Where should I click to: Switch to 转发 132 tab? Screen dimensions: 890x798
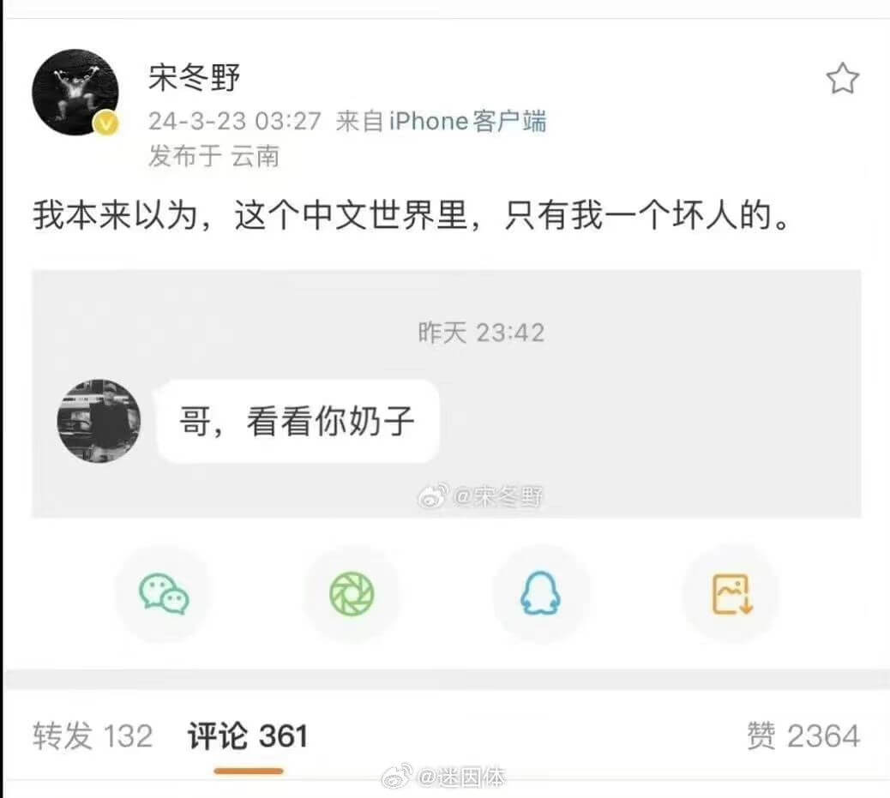pyautogui.click(x=93, y=736)
